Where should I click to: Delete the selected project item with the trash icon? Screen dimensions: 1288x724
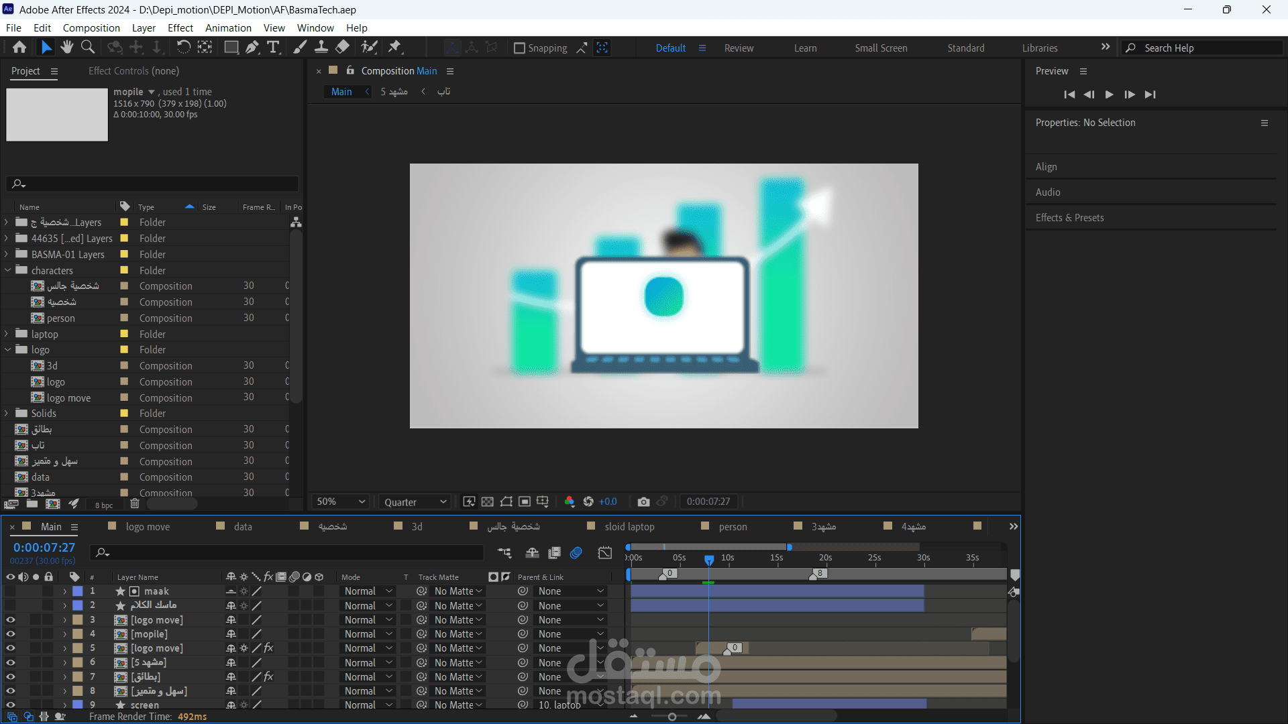(135, 504)
